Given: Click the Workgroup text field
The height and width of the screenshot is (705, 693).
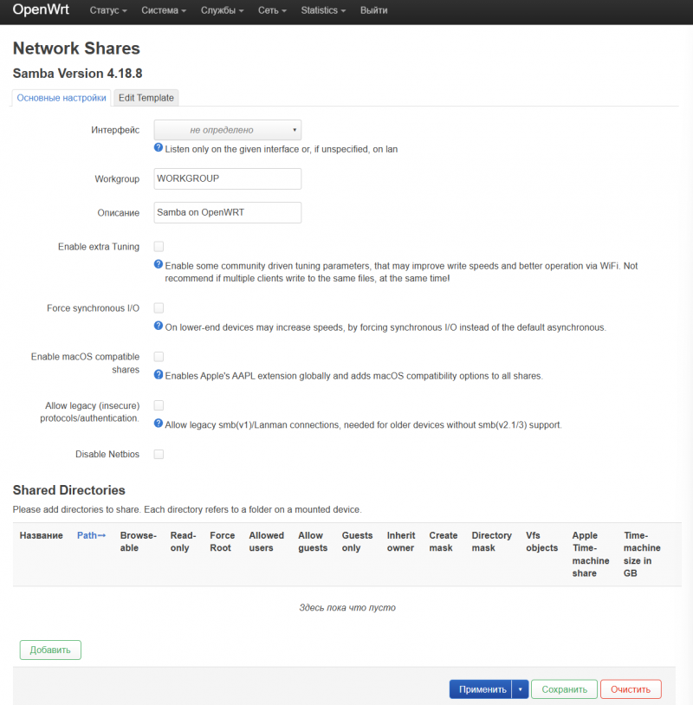Looking at the screenshot, I should tap(227, 178).
